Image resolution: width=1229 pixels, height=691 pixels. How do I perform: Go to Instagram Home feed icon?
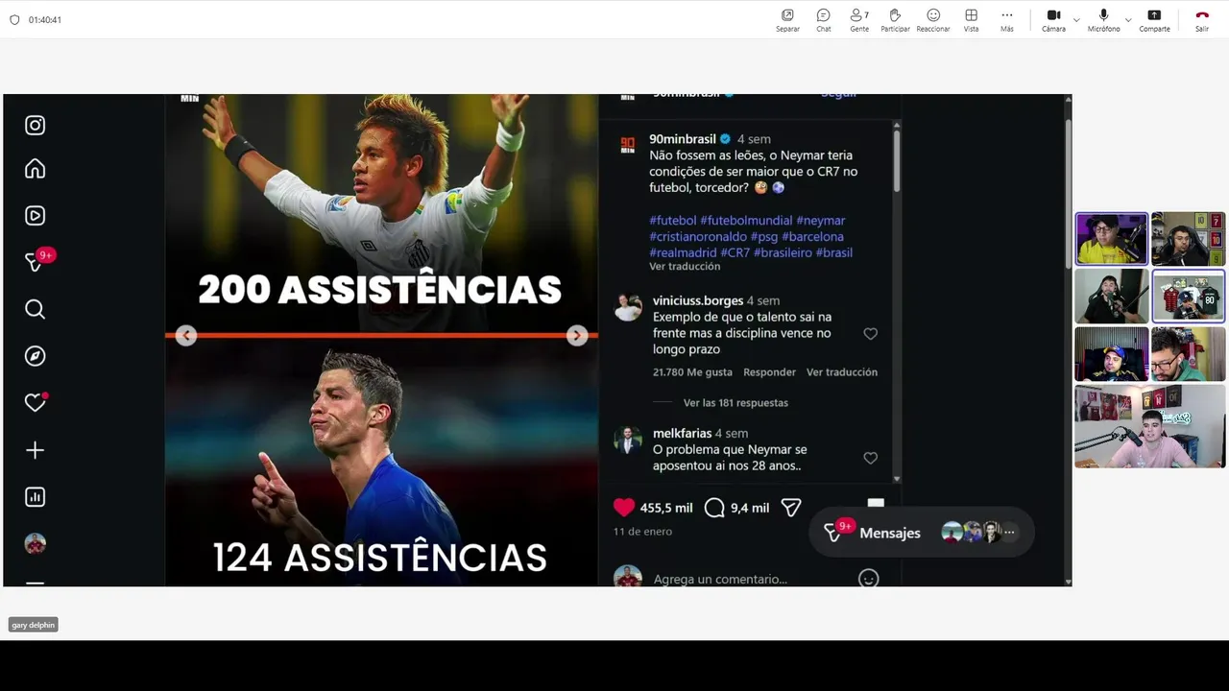pos(36,169)
